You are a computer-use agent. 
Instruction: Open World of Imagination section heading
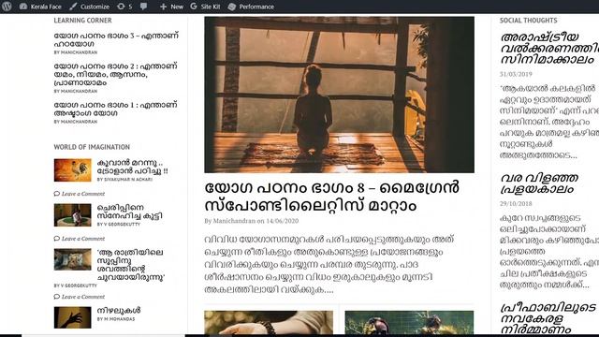92,147
